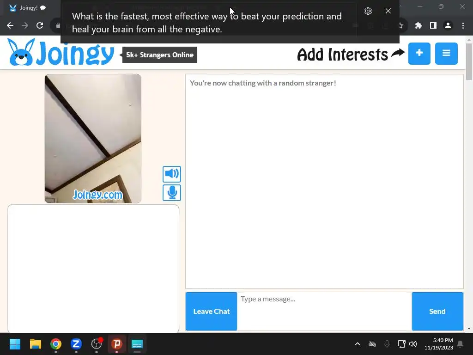Click the Add Interests heading
The height and width of the screenshot is (355, 473).
click(x=342, y=55)
